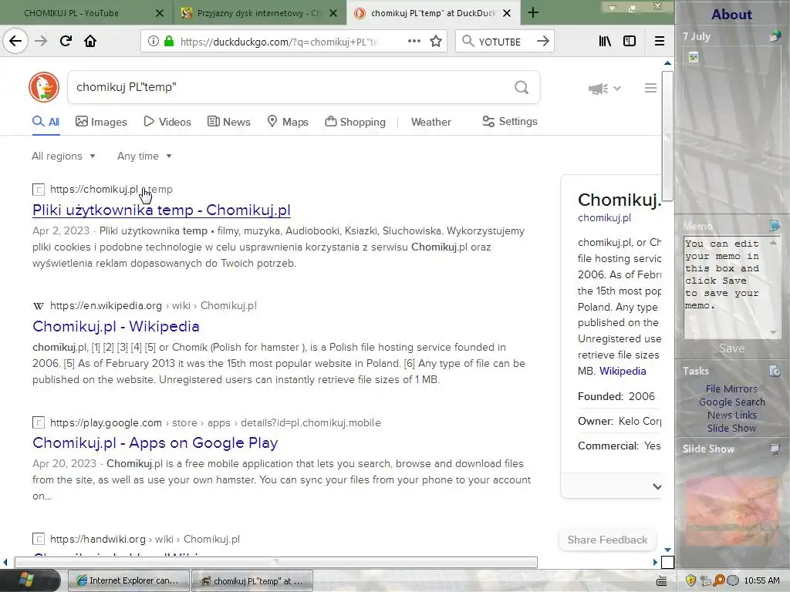Expand the All regions dropdown

click(63, 156)
